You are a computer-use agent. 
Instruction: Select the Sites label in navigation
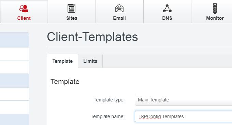point(72,18)
